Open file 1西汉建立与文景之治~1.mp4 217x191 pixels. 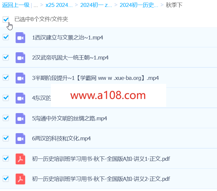(x=68, y=37)
